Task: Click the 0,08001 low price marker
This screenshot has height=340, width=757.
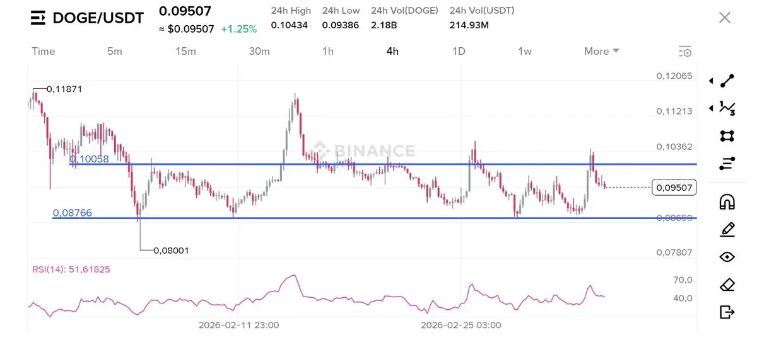Action: [171, 251]
